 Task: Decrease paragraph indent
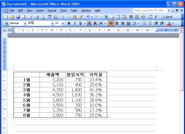(x=156, y=23)
